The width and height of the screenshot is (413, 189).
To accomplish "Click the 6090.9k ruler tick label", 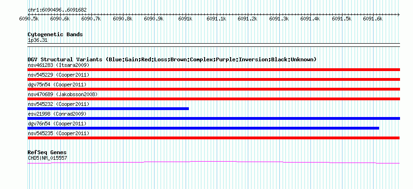I will (x=154, y=19).
